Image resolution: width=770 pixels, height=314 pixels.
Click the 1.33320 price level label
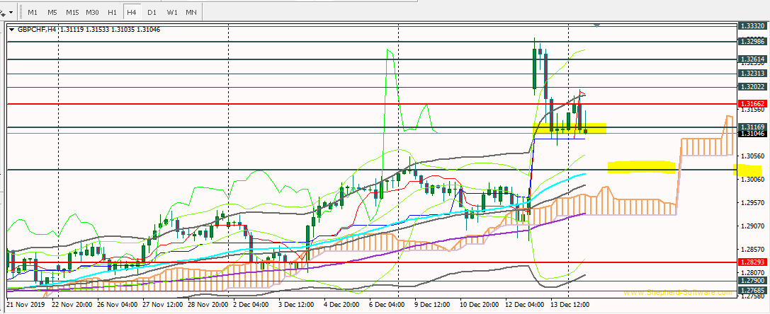pos(752,25)
